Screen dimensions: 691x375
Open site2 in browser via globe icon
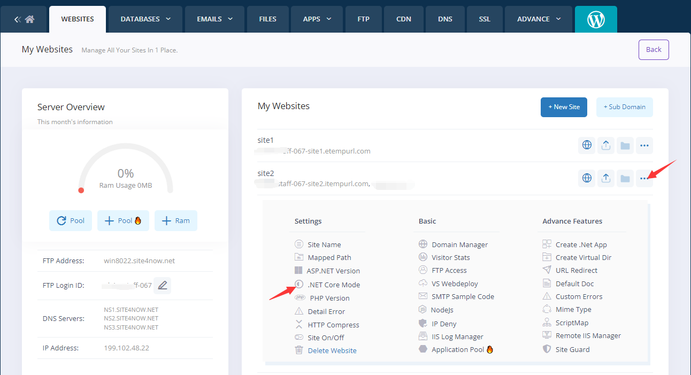tap(587, 178)
